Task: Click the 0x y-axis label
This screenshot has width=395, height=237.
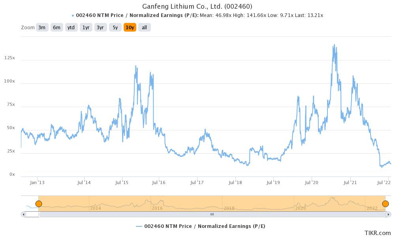Action: coord(12,174)
